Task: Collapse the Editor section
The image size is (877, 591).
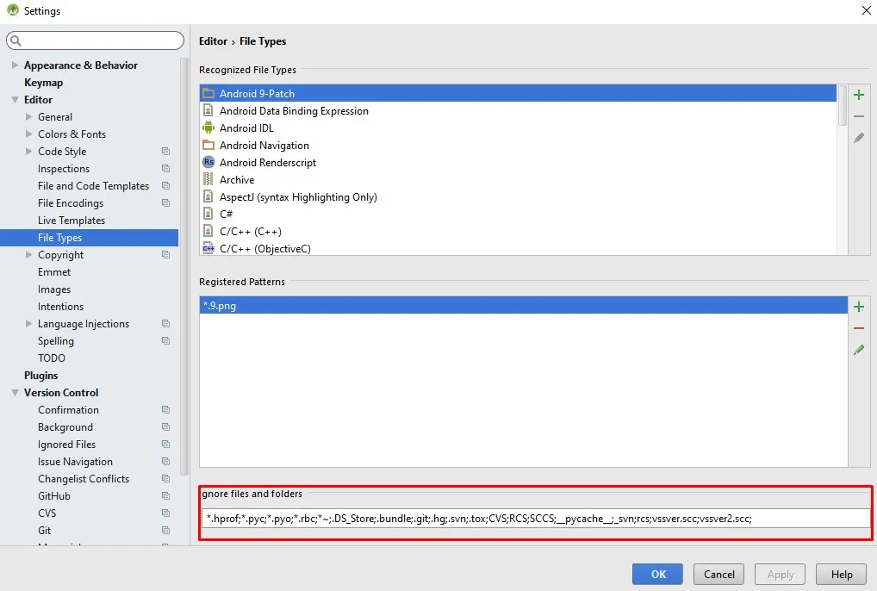Action: click(16, 100)
